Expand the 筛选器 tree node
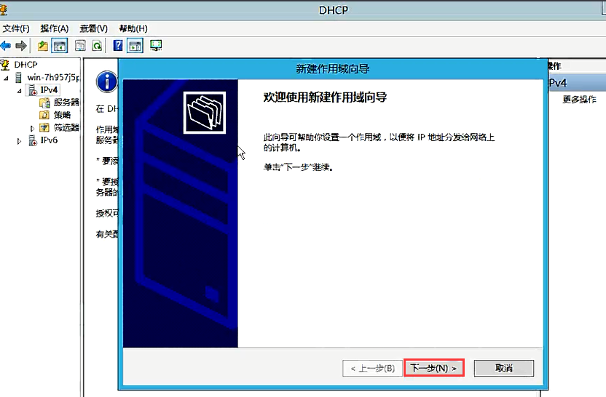This screenshot has height=397, width=606. tap(33, 129)
